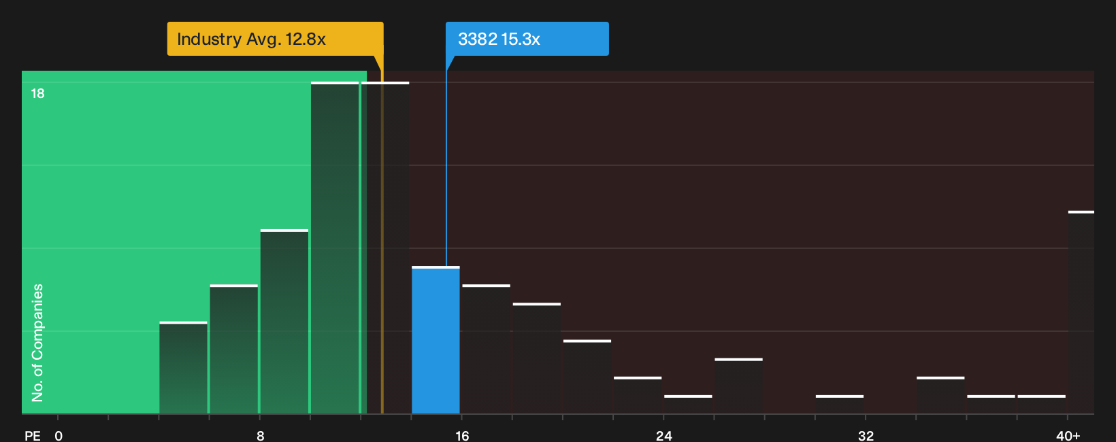Select the bar for PE 34 to 36
The width and height of the screenshot is (1116, 442).
click(940, 395)
